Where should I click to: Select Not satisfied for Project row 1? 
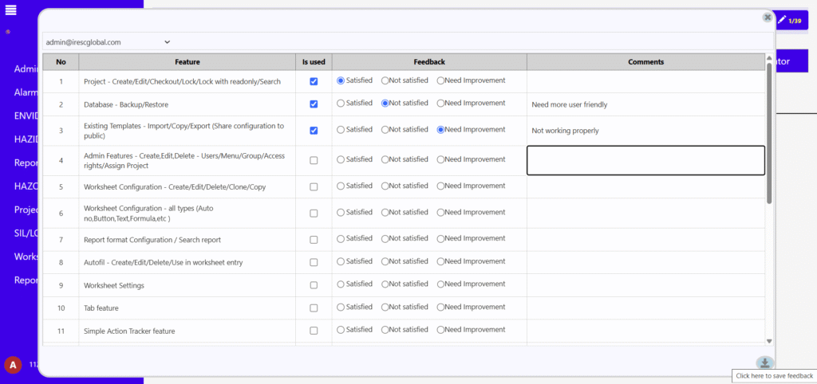click(386, 80)
